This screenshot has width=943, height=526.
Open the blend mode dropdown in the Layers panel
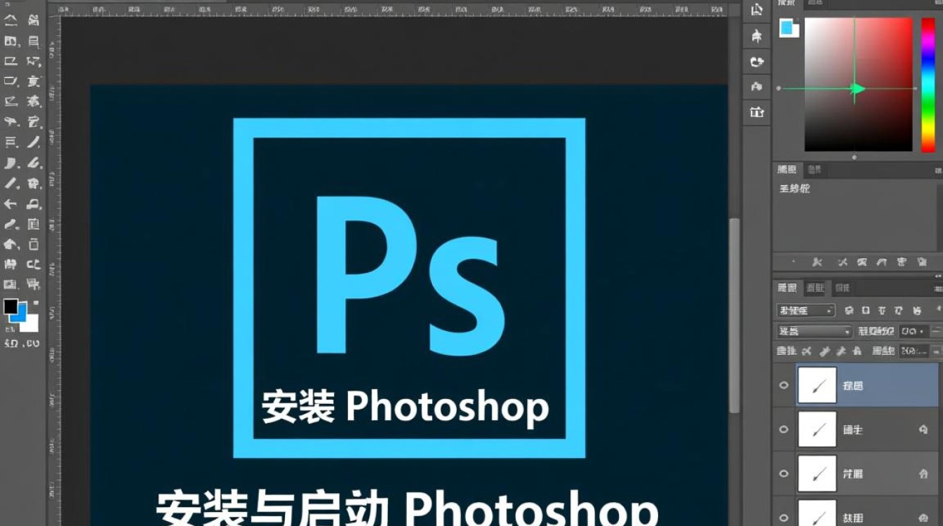[814, 331]
